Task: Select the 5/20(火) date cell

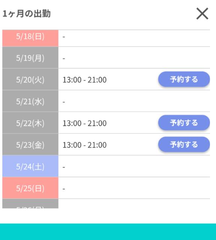Action: (x=30, y=79)
